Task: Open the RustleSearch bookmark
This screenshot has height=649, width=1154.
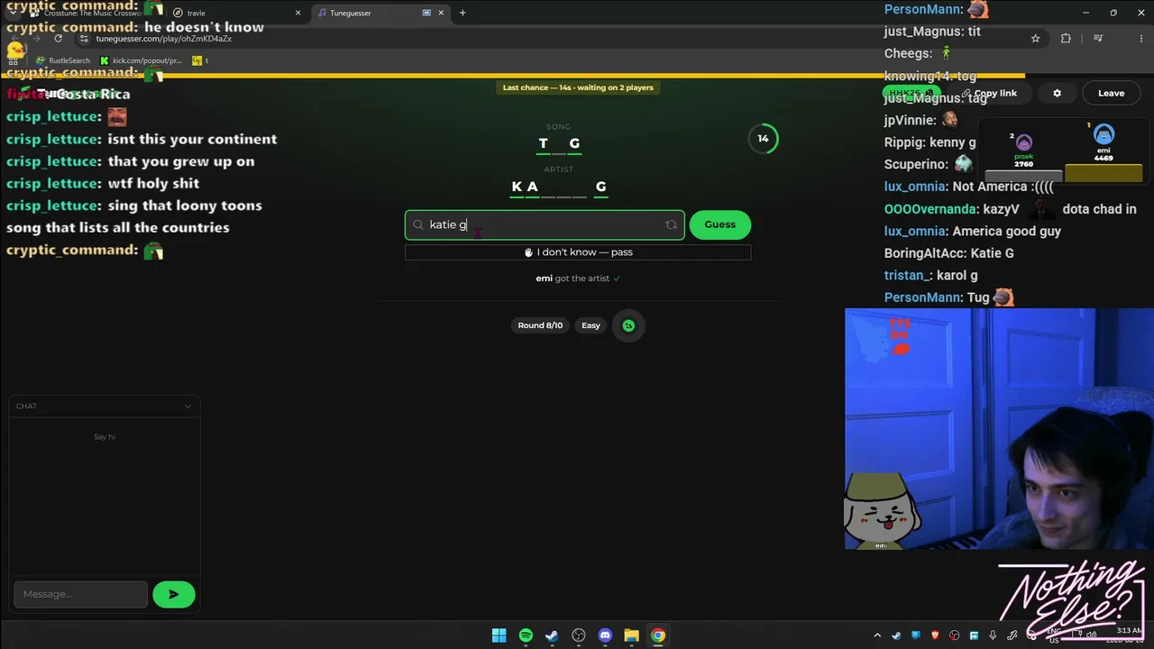Action: click(x=63, y=60)
